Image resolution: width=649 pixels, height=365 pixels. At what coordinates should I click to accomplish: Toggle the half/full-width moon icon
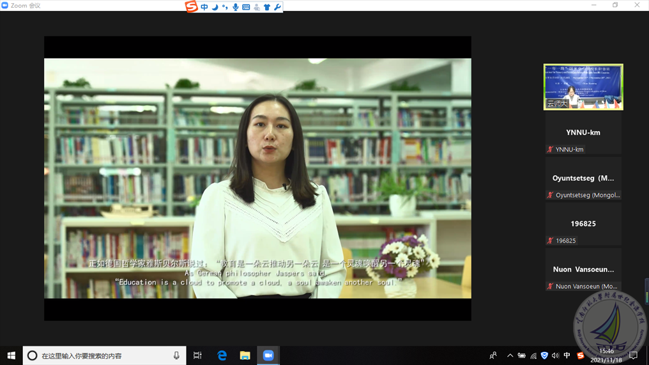(x=215, y=7)
